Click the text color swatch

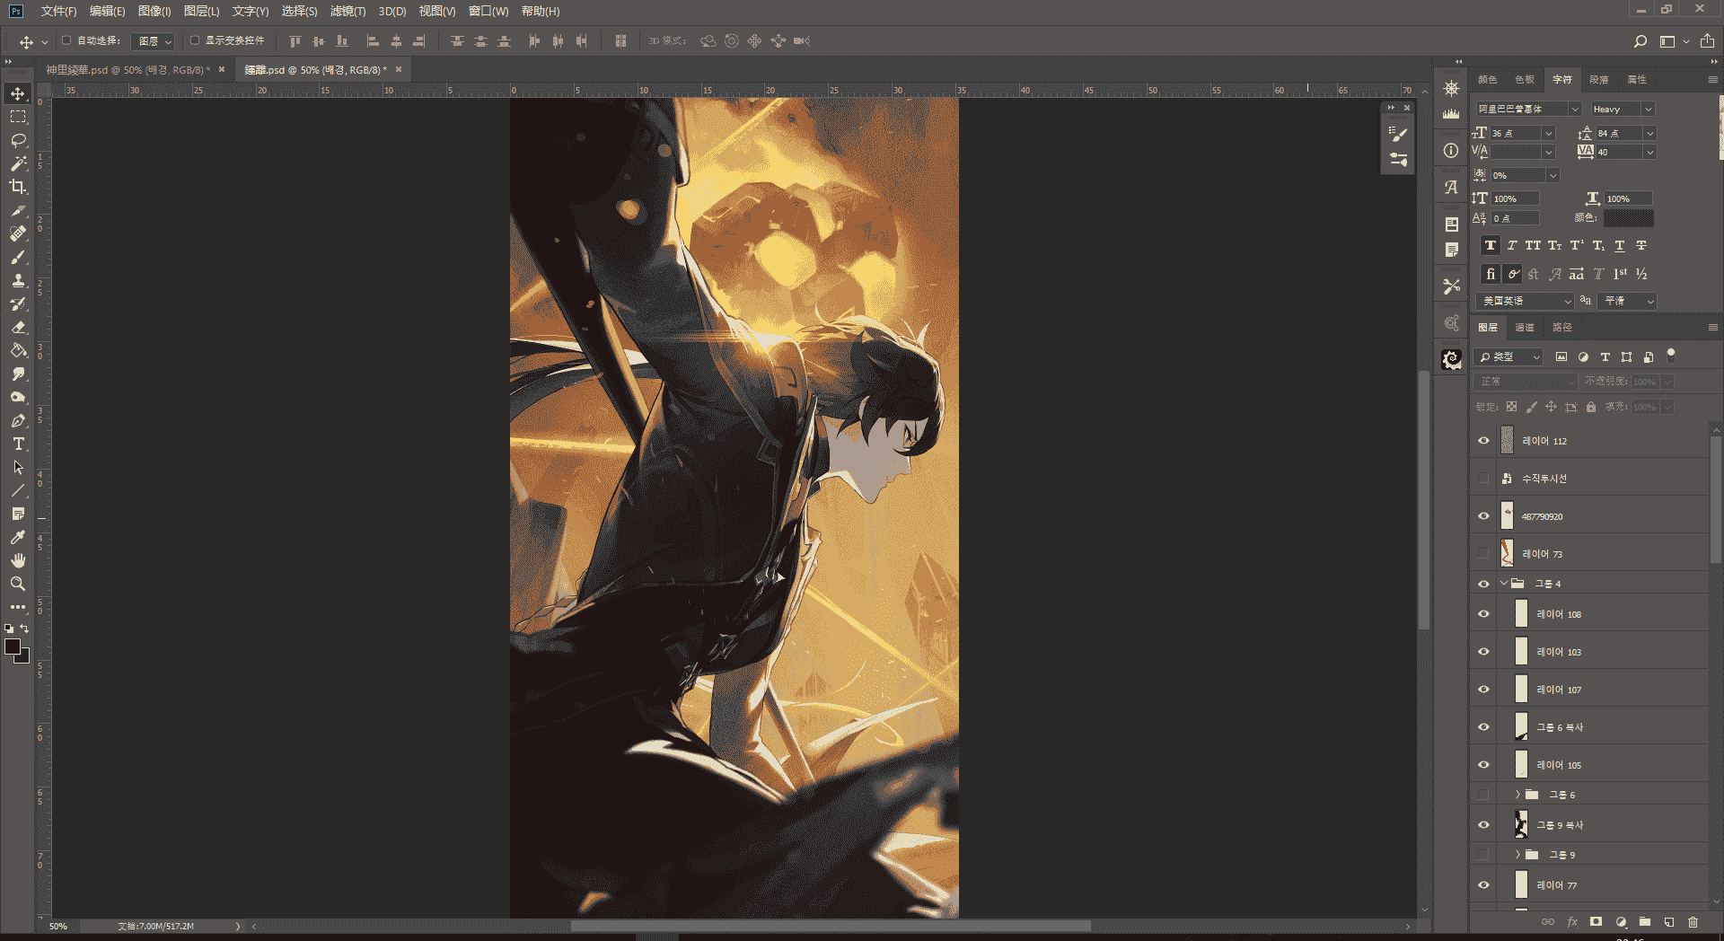[1629, 218]
